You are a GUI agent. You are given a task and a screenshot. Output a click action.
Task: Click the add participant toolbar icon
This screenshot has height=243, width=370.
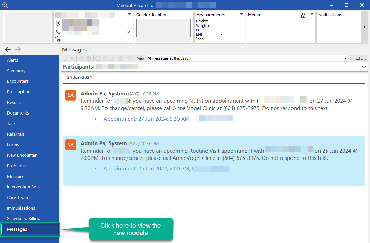click(65, 58)
